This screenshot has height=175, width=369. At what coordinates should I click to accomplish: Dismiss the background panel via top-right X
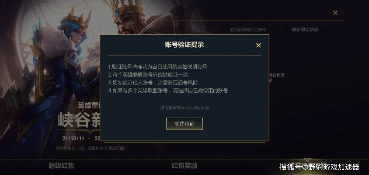coord(335,13)
